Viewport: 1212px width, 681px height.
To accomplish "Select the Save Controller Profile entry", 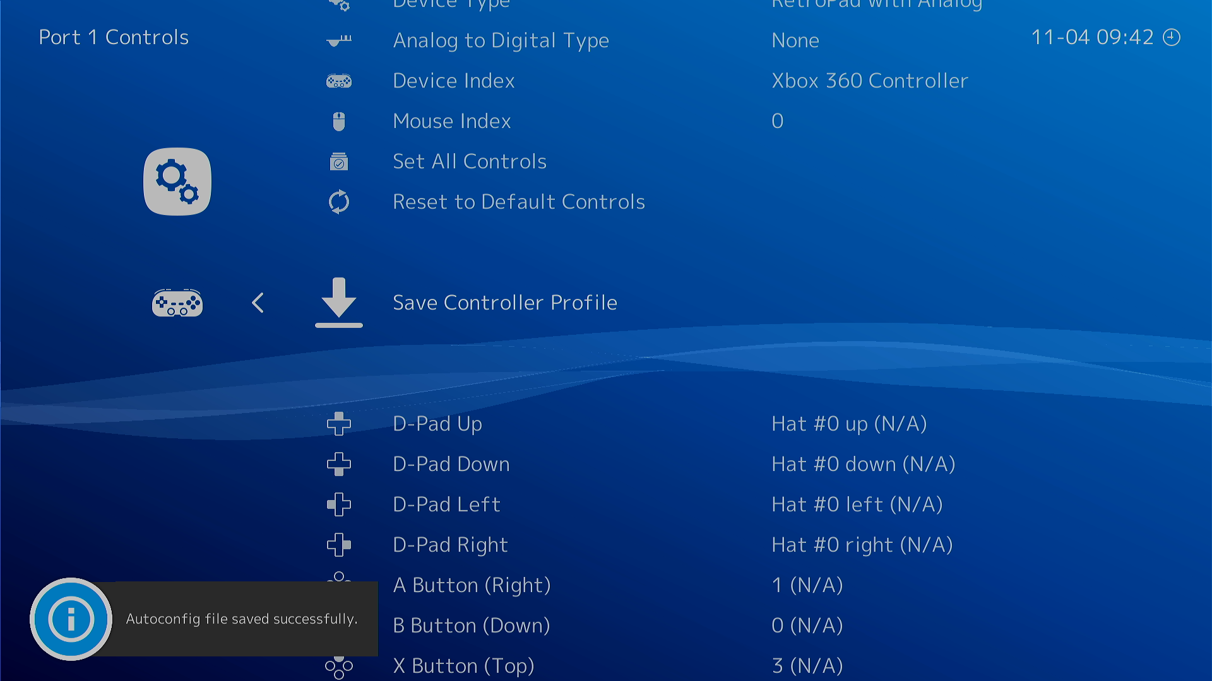I will point(504,303).
